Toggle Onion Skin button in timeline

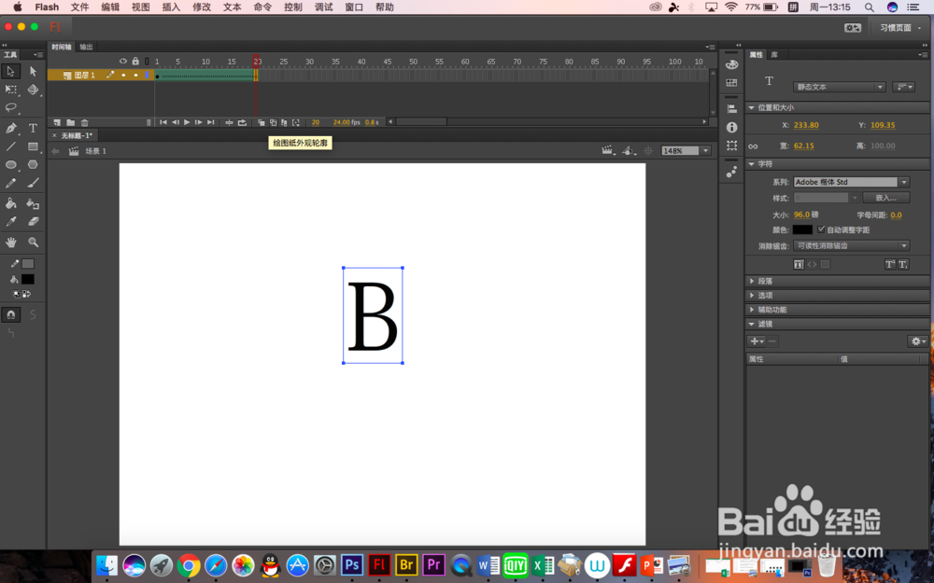coord(261,122)
